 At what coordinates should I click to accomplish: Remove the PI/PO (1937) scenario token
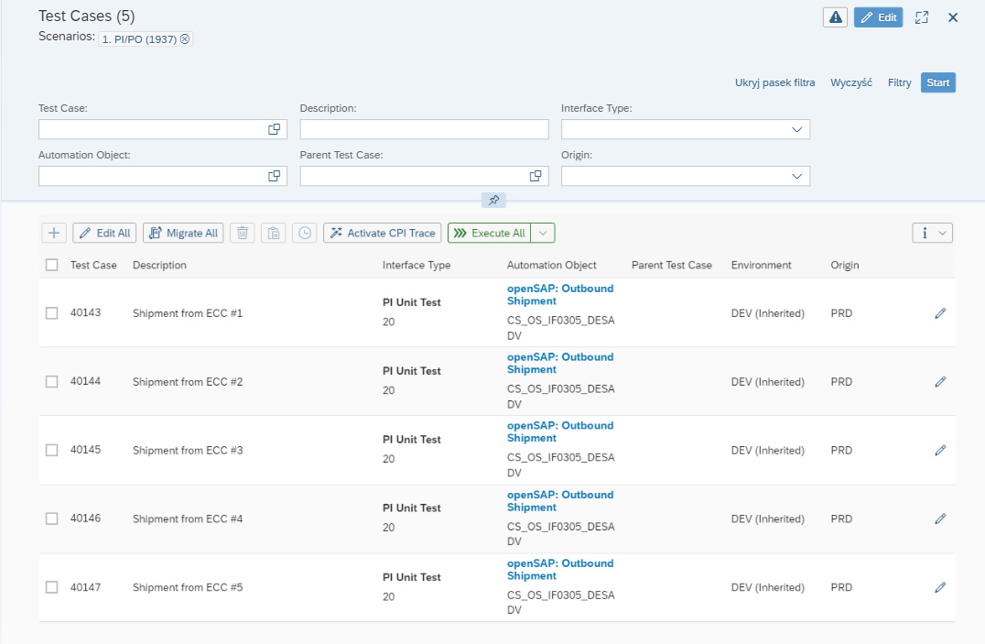[x=184, y=38]
